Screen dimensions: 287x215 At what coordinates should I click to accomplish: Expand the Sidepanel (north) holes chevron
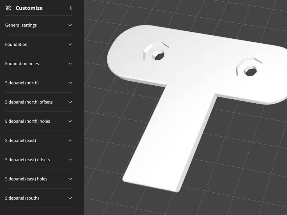tap(70, 121)
